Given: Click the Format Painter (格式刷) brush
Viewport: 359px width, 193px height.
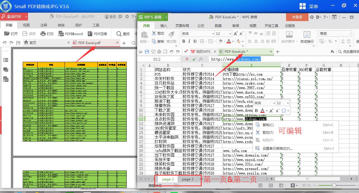Looking at the screenshot, I should 171,37.
